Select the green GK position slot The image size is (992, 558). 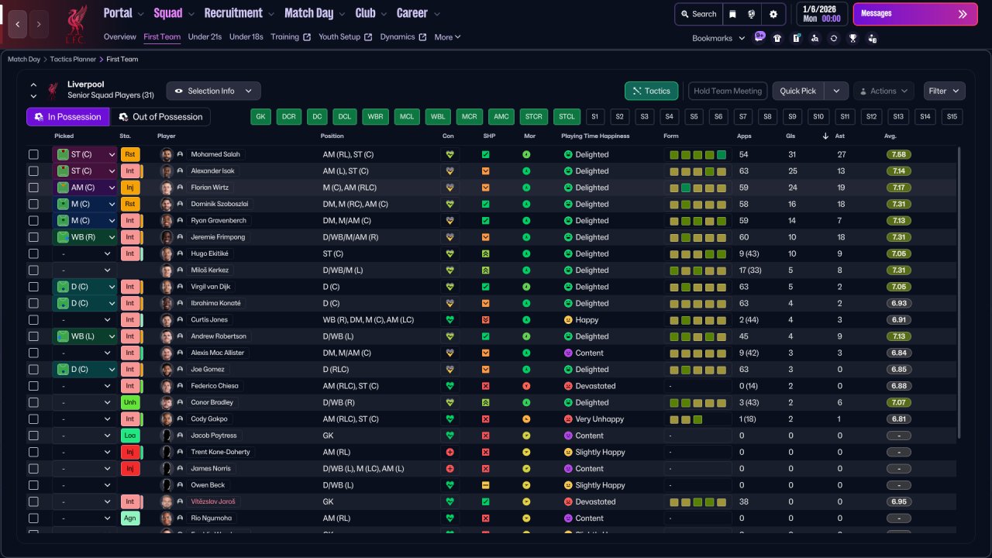point(260,117)
